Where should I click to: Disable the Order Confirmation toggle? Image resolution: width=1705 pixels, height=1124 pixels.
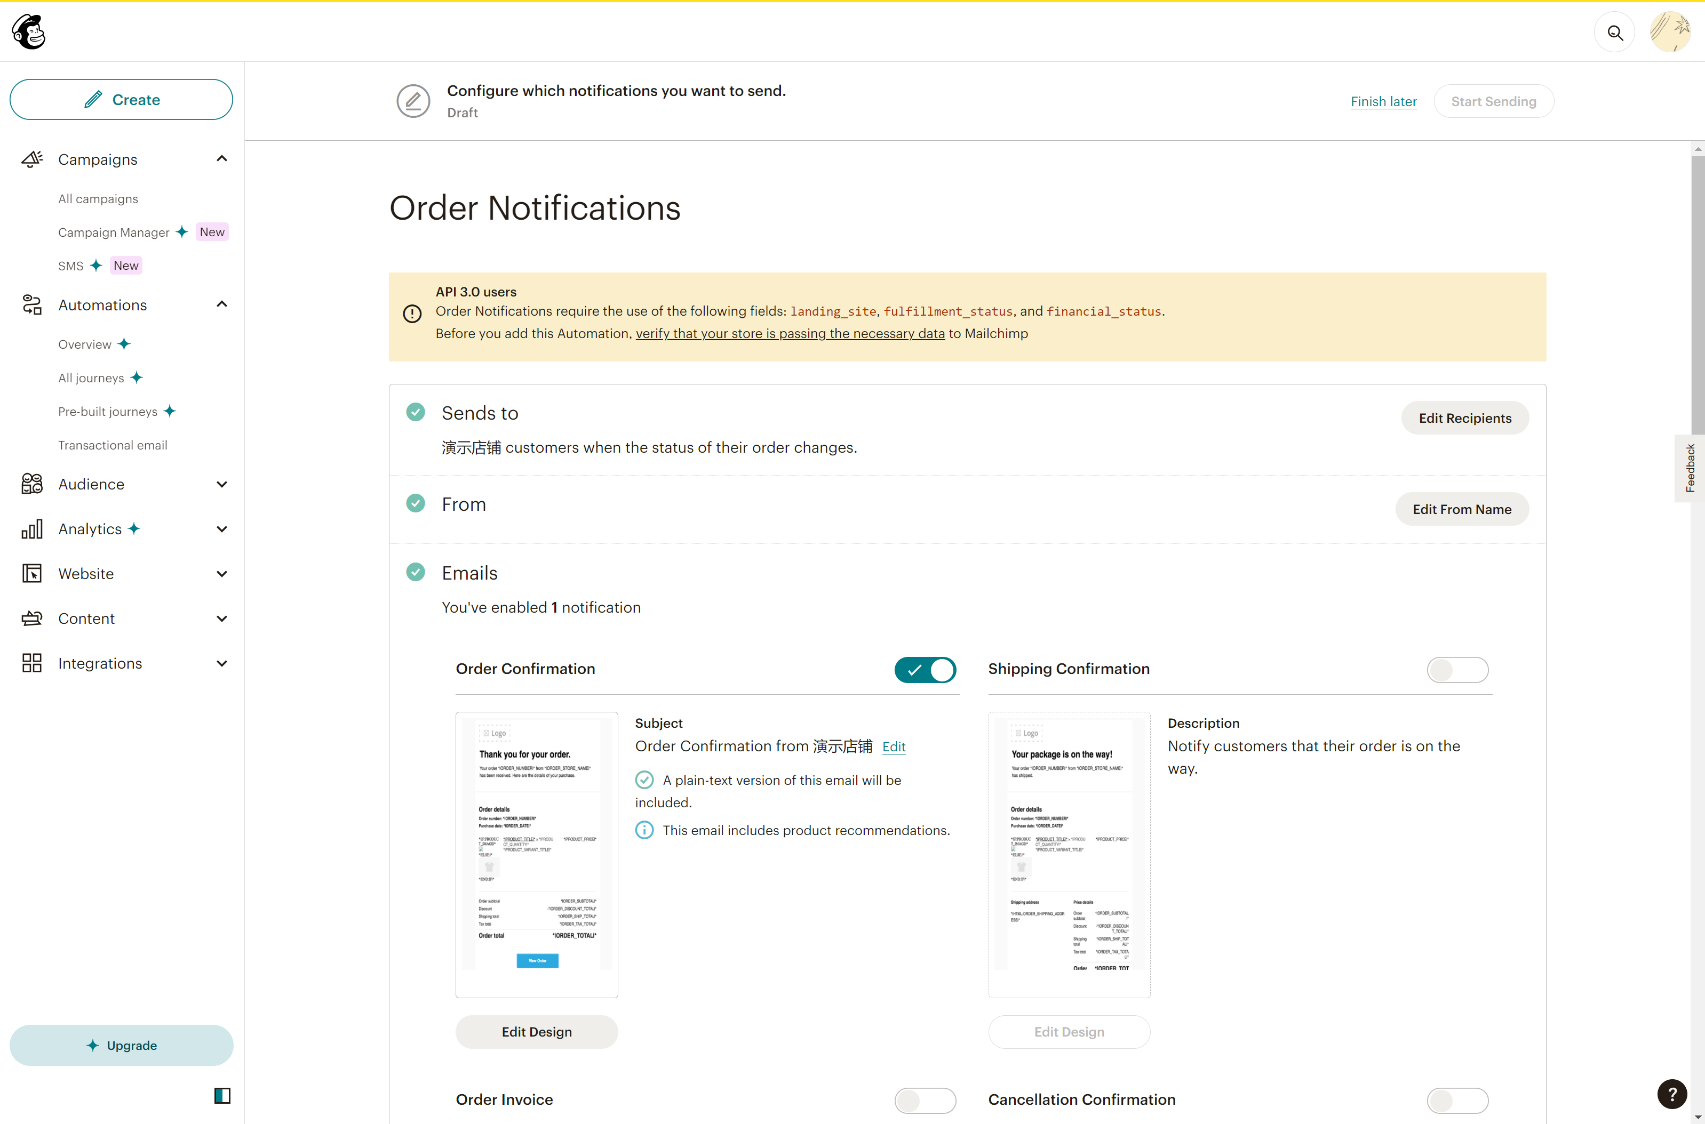click(925, 670)
